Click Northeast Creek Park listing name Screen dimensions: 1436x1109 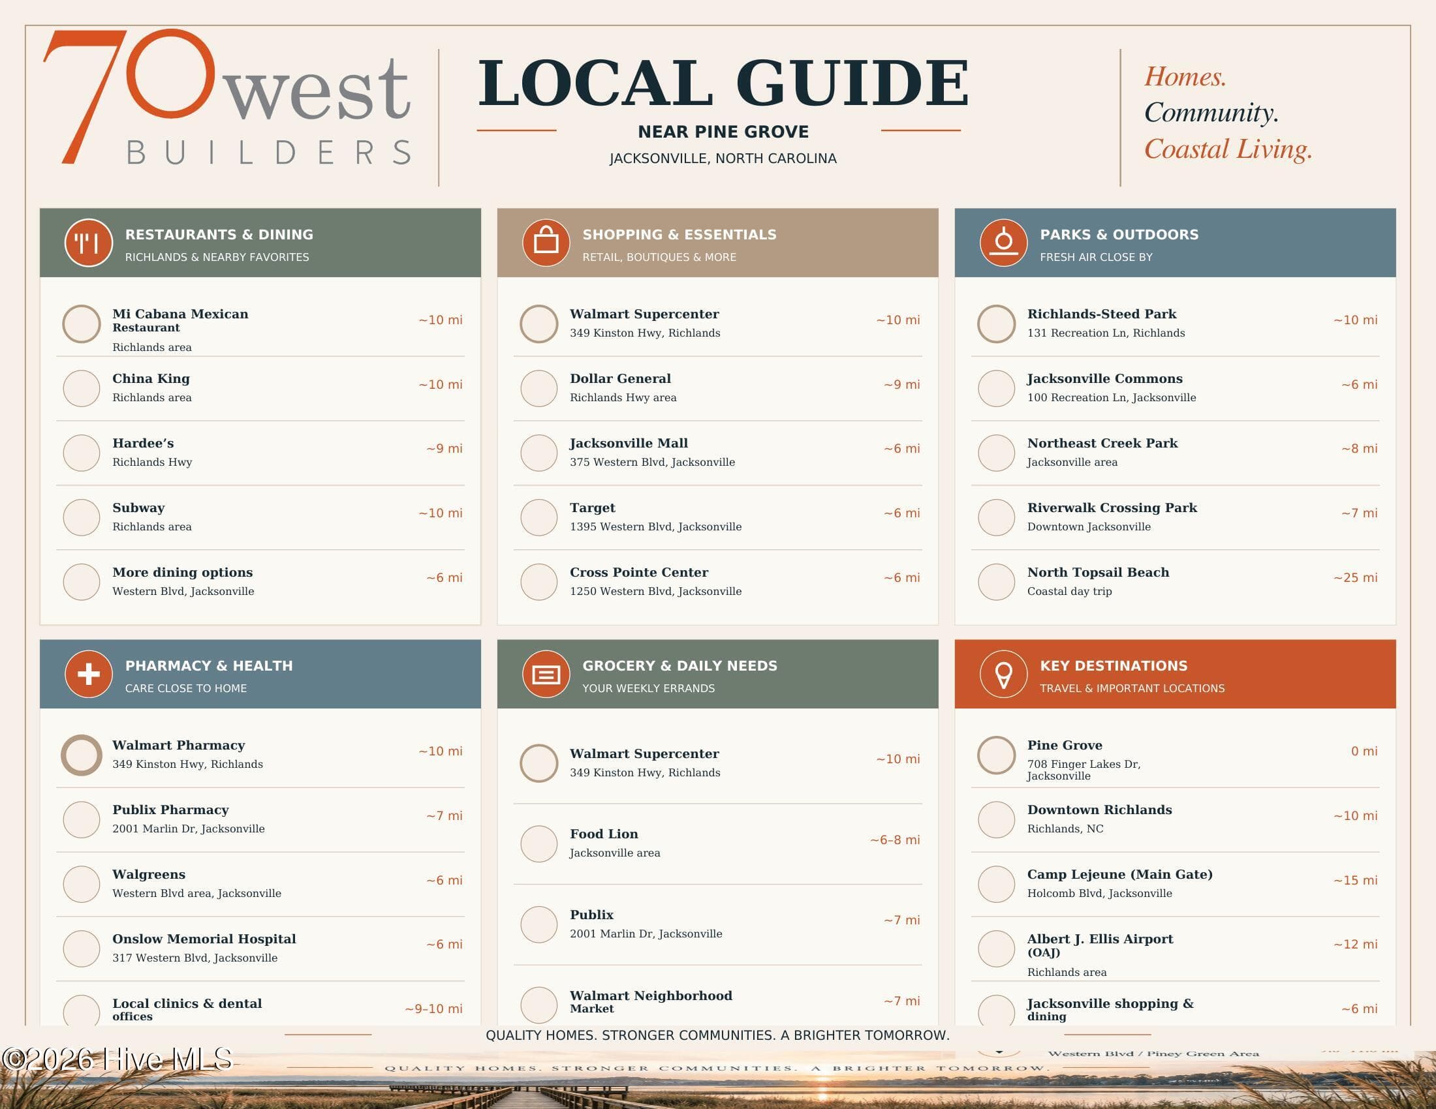click(x=1102, y=443)
